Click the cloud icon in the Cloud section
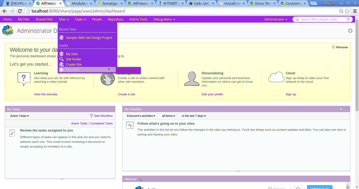 (x=276, y=77)
